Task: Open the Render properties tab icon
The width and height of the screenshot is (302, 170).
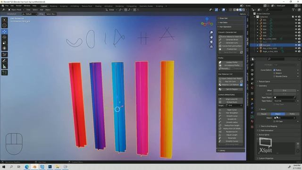Action: coord(252,70)
